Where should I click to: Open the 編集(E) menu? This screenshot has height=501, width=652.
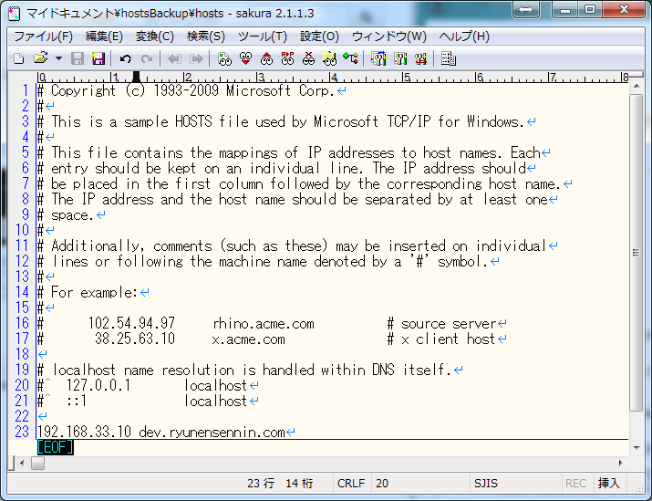[104, 37]
